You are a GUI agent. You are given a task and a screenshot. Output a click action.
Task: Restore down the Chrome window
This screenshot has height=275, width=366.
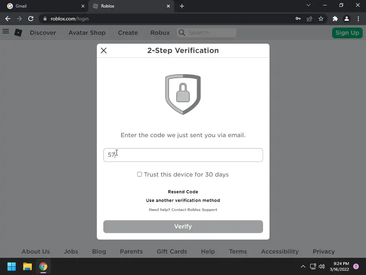[341, 5]
